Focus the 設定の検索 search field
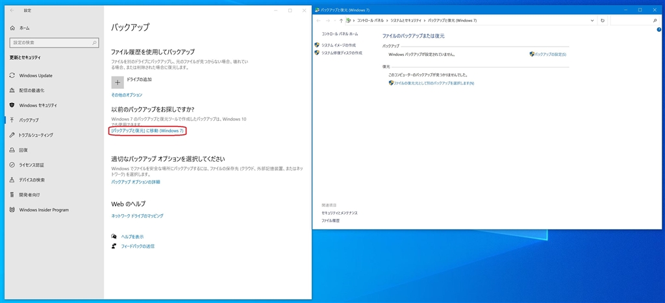Image resolution: width=665 pixels, height=303 pixels. [54, 43]
